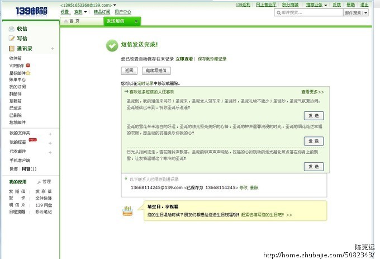Image resolution: width=380 pixels, height=259 pixels.
Task: Click 同窗(1) link in sidebar
Action: [29, 169]
